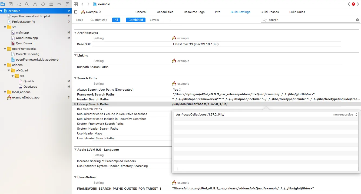Toggle the project and targets list sidebar
The height and width of the screenshot is (194, 361).
(x=76, y=12)
